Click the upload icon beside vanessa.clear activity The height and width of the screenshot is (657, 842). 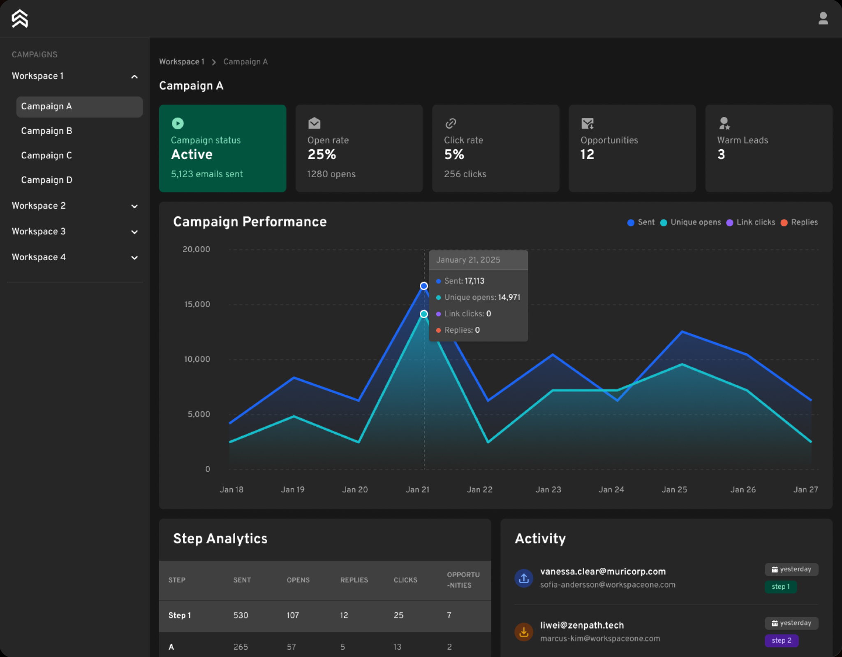[523, 578]
